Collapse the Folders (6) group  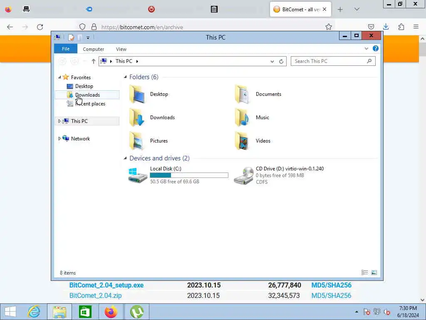[125, 77]
